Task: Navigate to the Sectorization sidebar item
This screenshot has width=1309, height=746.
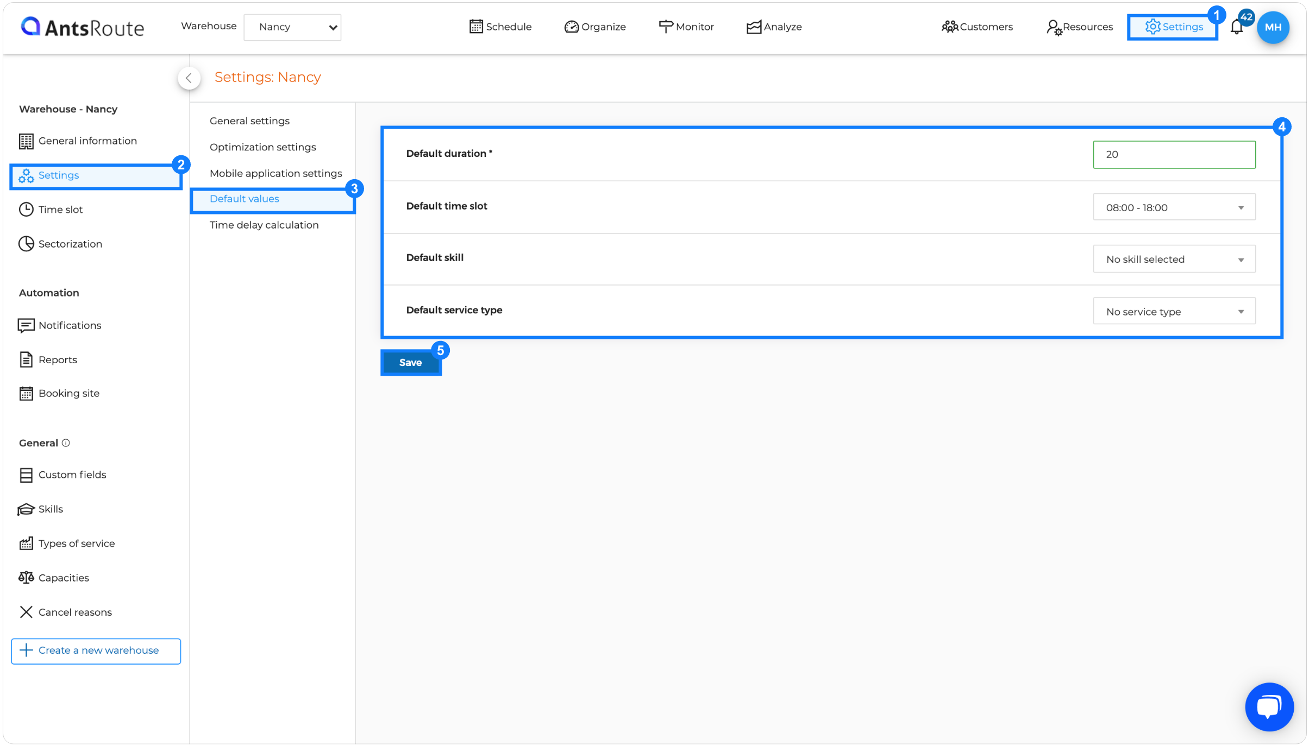Action: pyautogui.click(x=70, y=244)
